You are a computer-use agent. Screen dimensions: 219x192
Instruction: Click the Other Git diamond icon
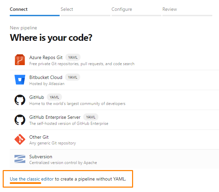pos(20,139)
